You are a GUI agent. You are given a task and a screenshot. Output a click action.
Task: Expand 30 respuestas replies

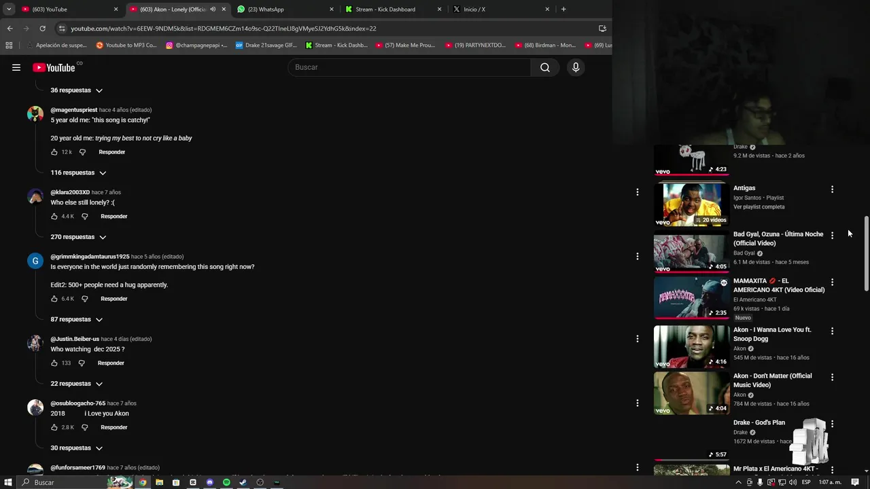76,448
